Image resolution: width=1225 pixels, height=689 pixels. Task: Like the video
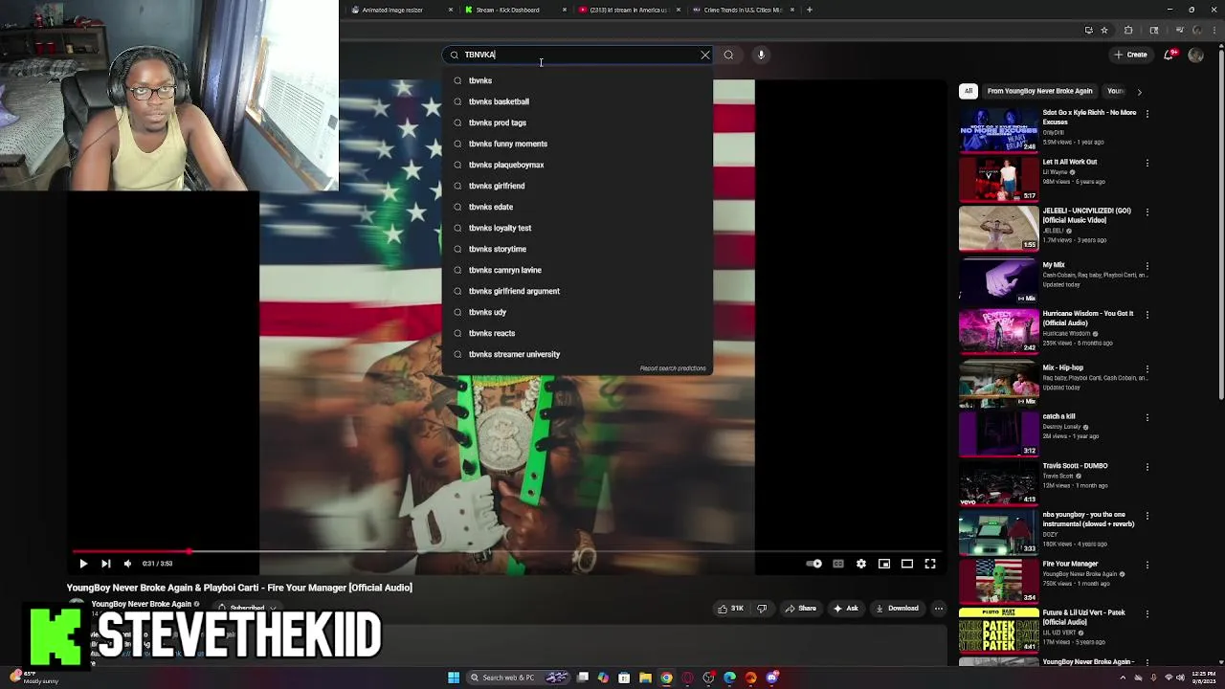coord(733,609)
